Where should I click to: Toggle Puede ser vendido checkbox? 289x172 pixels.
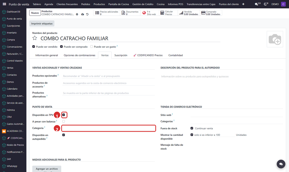(x=34, y=47)
